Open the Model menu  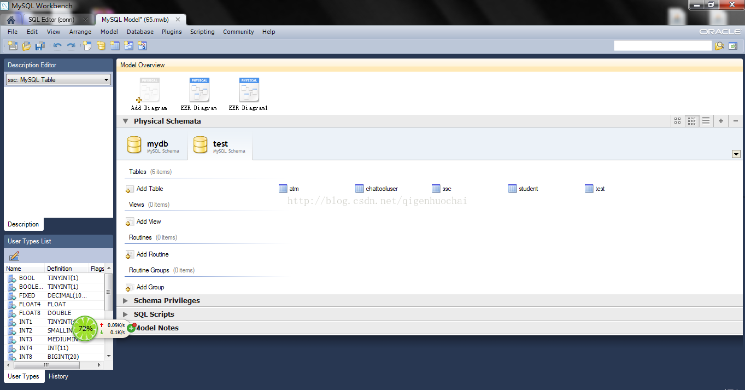tap(109, 32)
